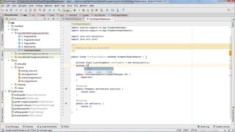Expand the values folder
This screenshot has height=132, width=235.
[x=12, y=88]
